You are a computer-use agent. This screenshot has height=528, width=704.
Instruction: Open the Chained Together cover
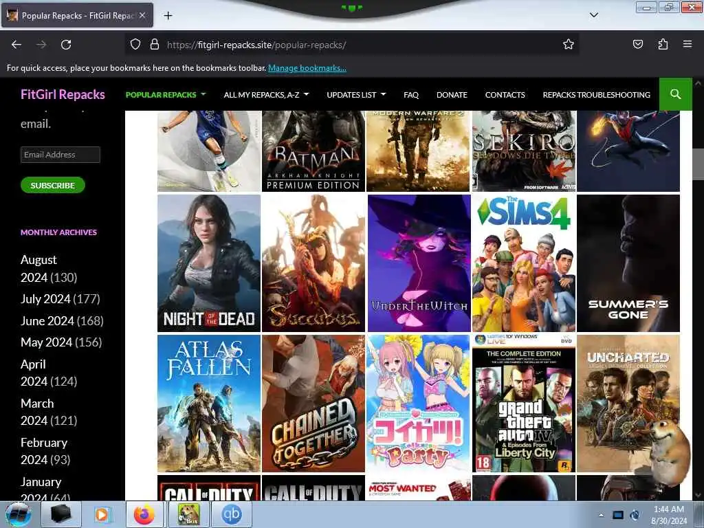(x=313, y=404)
